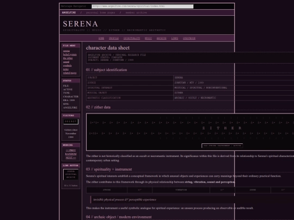Click the 'AESTHETIC CLASSIFICATION' table cell

click(130, 98)
